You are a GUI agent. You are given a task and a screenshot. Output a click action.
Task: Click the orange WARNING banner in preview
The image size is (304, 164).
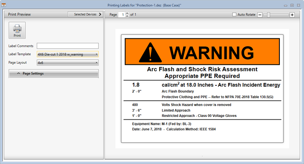pos(202,52)
